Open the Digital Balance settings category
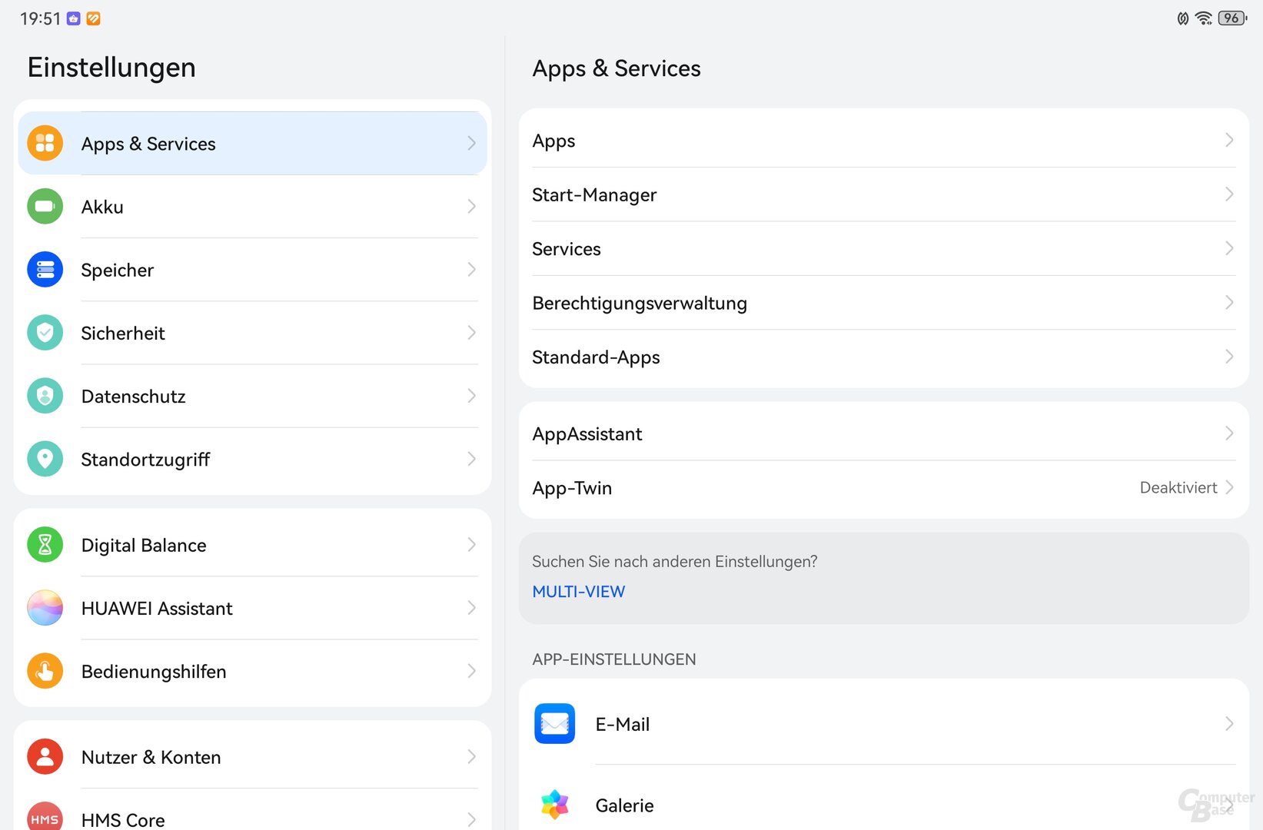Screen dimensions: 1263x830 [x=252, y=545]
